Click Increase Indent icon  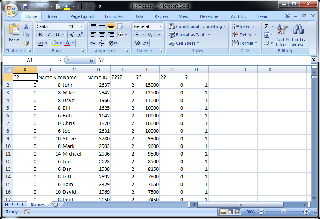(102, 43)
